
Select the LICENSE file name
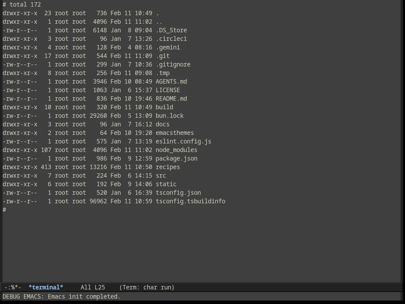pyautogui.click(x=168, y=90)
